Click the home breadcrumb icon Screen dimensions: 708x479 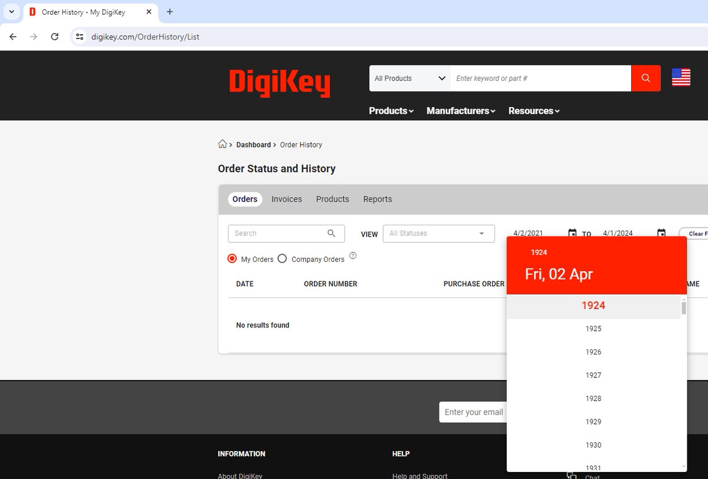coord(222,145)
